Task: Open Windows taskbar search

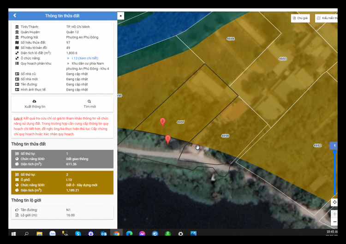Action: pyautogui.click(x=26, y=234)
